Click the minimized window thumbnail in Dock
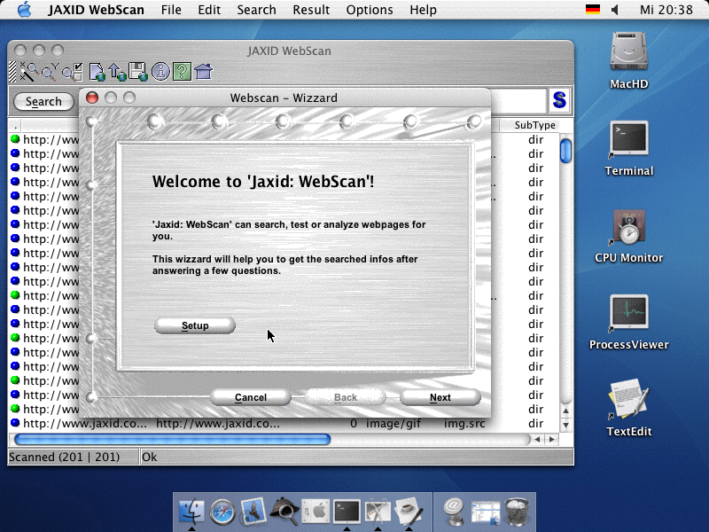 click(485, 513)
